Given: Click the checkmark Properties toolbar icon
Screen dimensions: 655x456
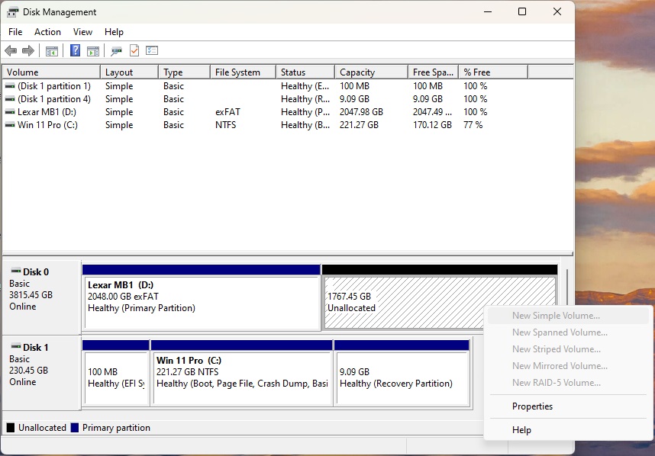Looking at the screenshot, I should pyautogui.click(x=134, y=51).
